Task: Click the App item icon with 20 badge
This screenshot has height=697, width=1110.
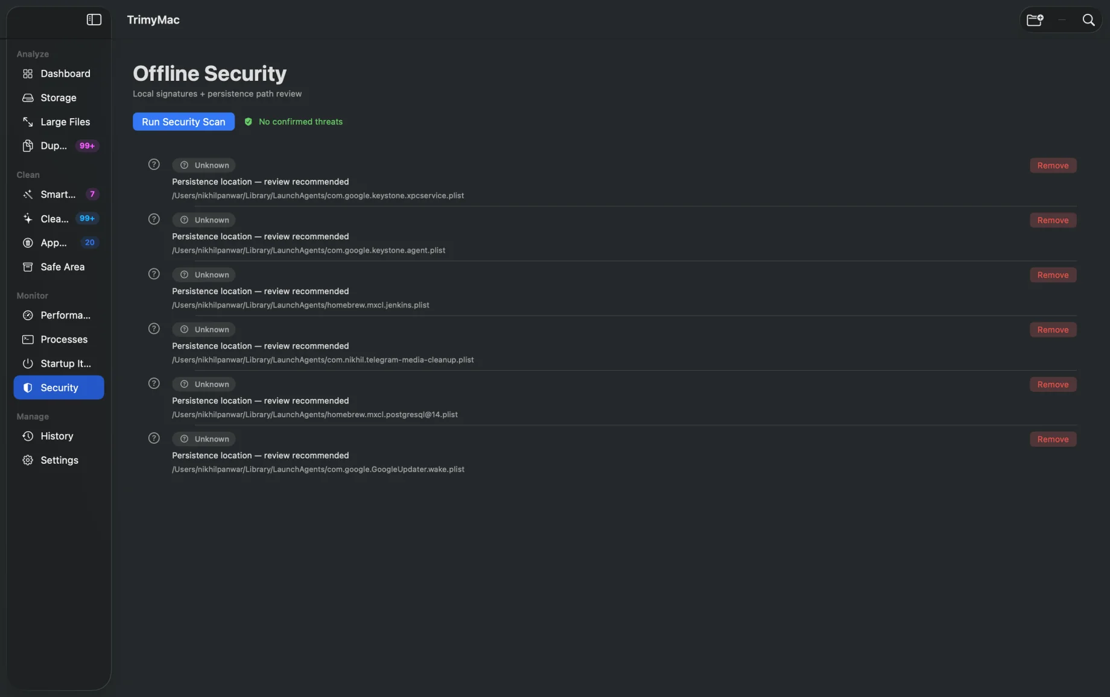Action: pyautogui.click(x=28, y=243)
